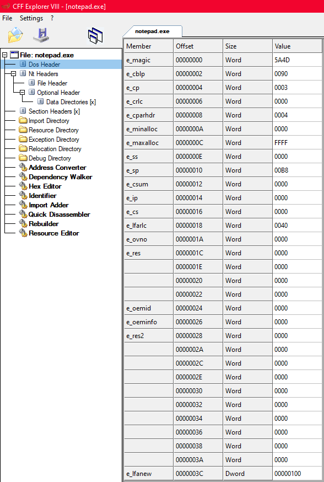Screen dimensions: 324x482
Task: Click the 00000100 value for e_lfanew
Action: (297, 473)
